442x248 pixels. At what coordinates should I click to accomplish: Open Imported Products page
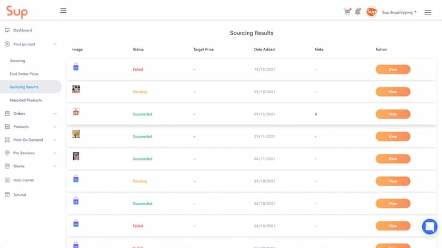(x=26, y=100)
